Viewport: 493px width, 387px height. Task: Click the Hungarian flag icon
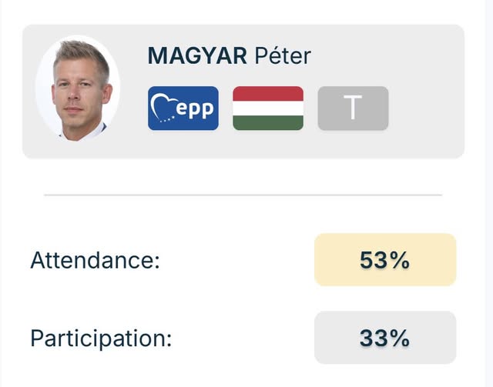pyautogui.click(x=268, y=108)
